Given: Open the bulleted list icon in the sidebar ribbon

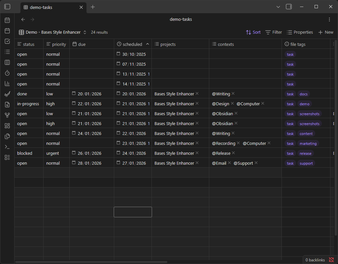Looking at the screenshot, I should pos(7,52).
